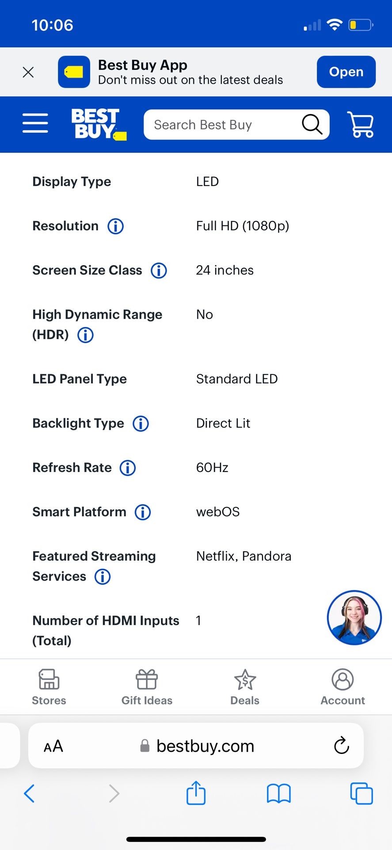The width and height of the screenshot is (392, 850).
Task: Show info about High Dynamic Range
Action: (x=86, y=335)
